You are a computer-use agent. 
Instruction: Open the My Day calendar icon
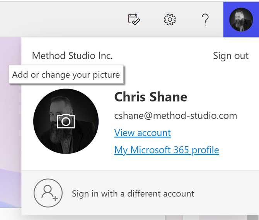pos(133,19)
